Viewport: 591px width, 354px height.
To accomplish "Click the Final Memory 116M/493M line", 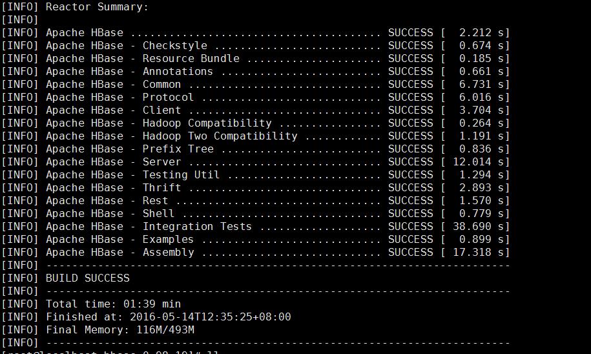I will (98, 330).
